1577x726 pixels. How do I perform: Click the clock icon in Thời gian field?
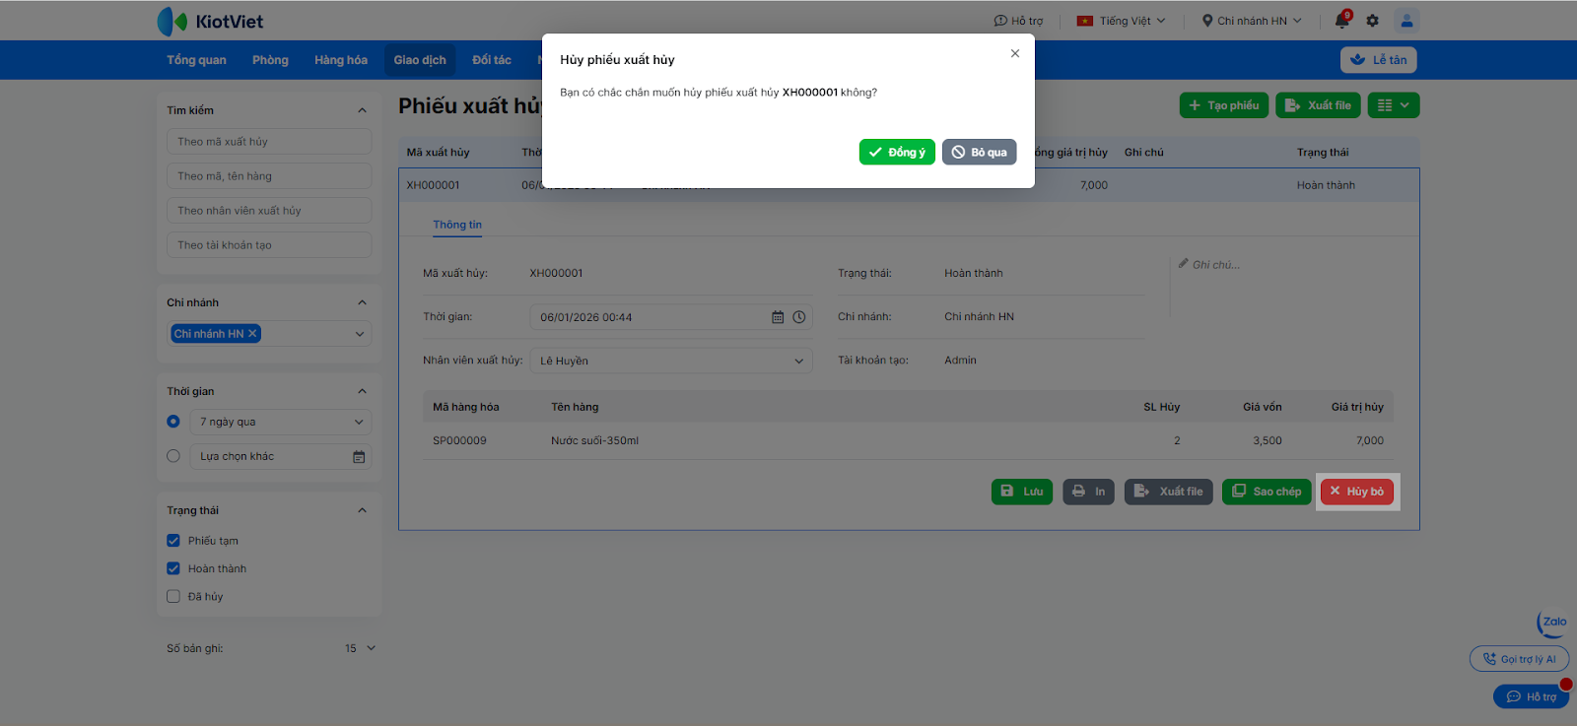(x=799, y=317)
